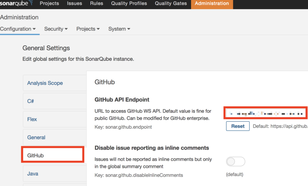Screen dimensions: 308x186
Task: Open the C# settings category
Action: (x=55, y=101)
